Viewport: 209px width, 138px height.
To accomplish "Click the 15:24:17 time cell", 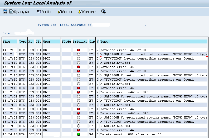I will (x=10, y=134).
